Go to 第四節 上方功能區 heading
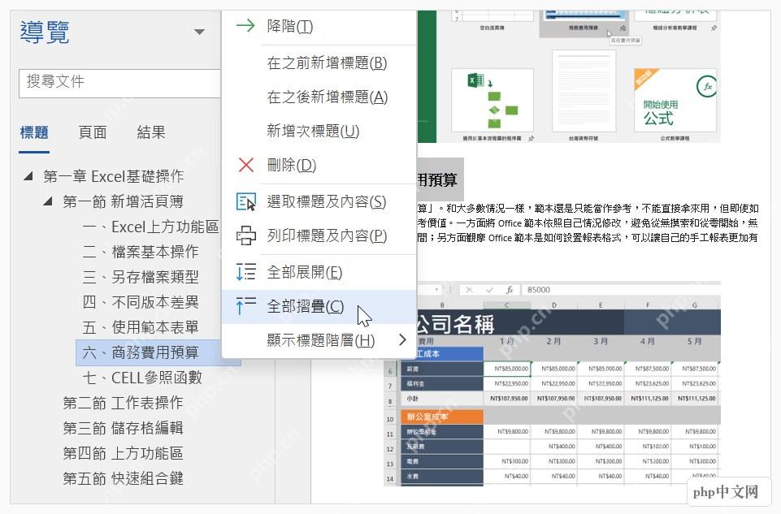This screenshot has height=514, width=781. (x=123, y=453)
